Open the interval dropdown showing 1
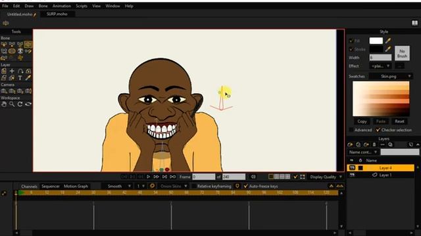 tap(141, 186)
